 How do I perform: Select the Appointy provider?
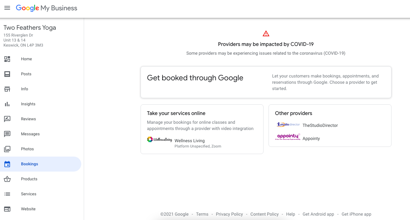[x=311, y=138]
